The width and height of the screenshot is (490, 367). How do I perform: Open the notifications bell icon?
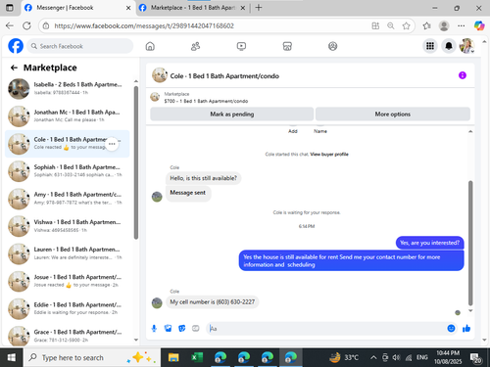(x=449, y=46)
